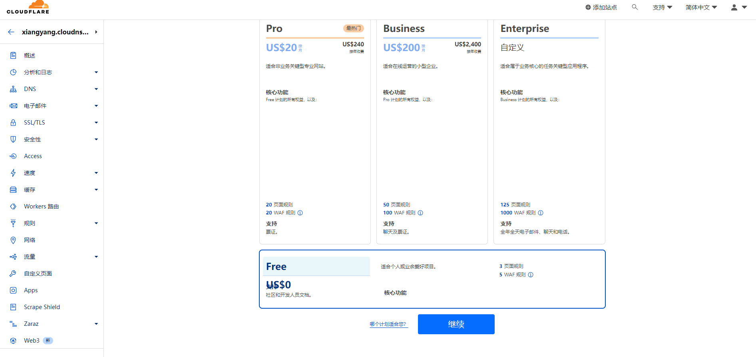Click the Workers 路由 diamond icon
This screenshot has width=756, height=357.
[13, 206]
